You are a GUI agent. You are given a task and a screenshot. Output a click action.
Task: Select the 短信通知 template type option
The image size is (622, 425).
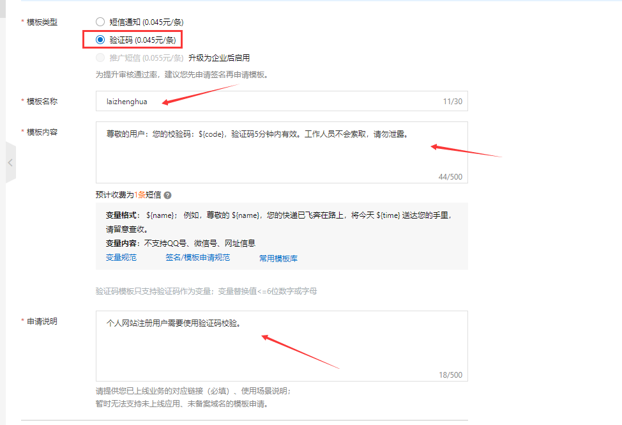(x=100, y=21)
